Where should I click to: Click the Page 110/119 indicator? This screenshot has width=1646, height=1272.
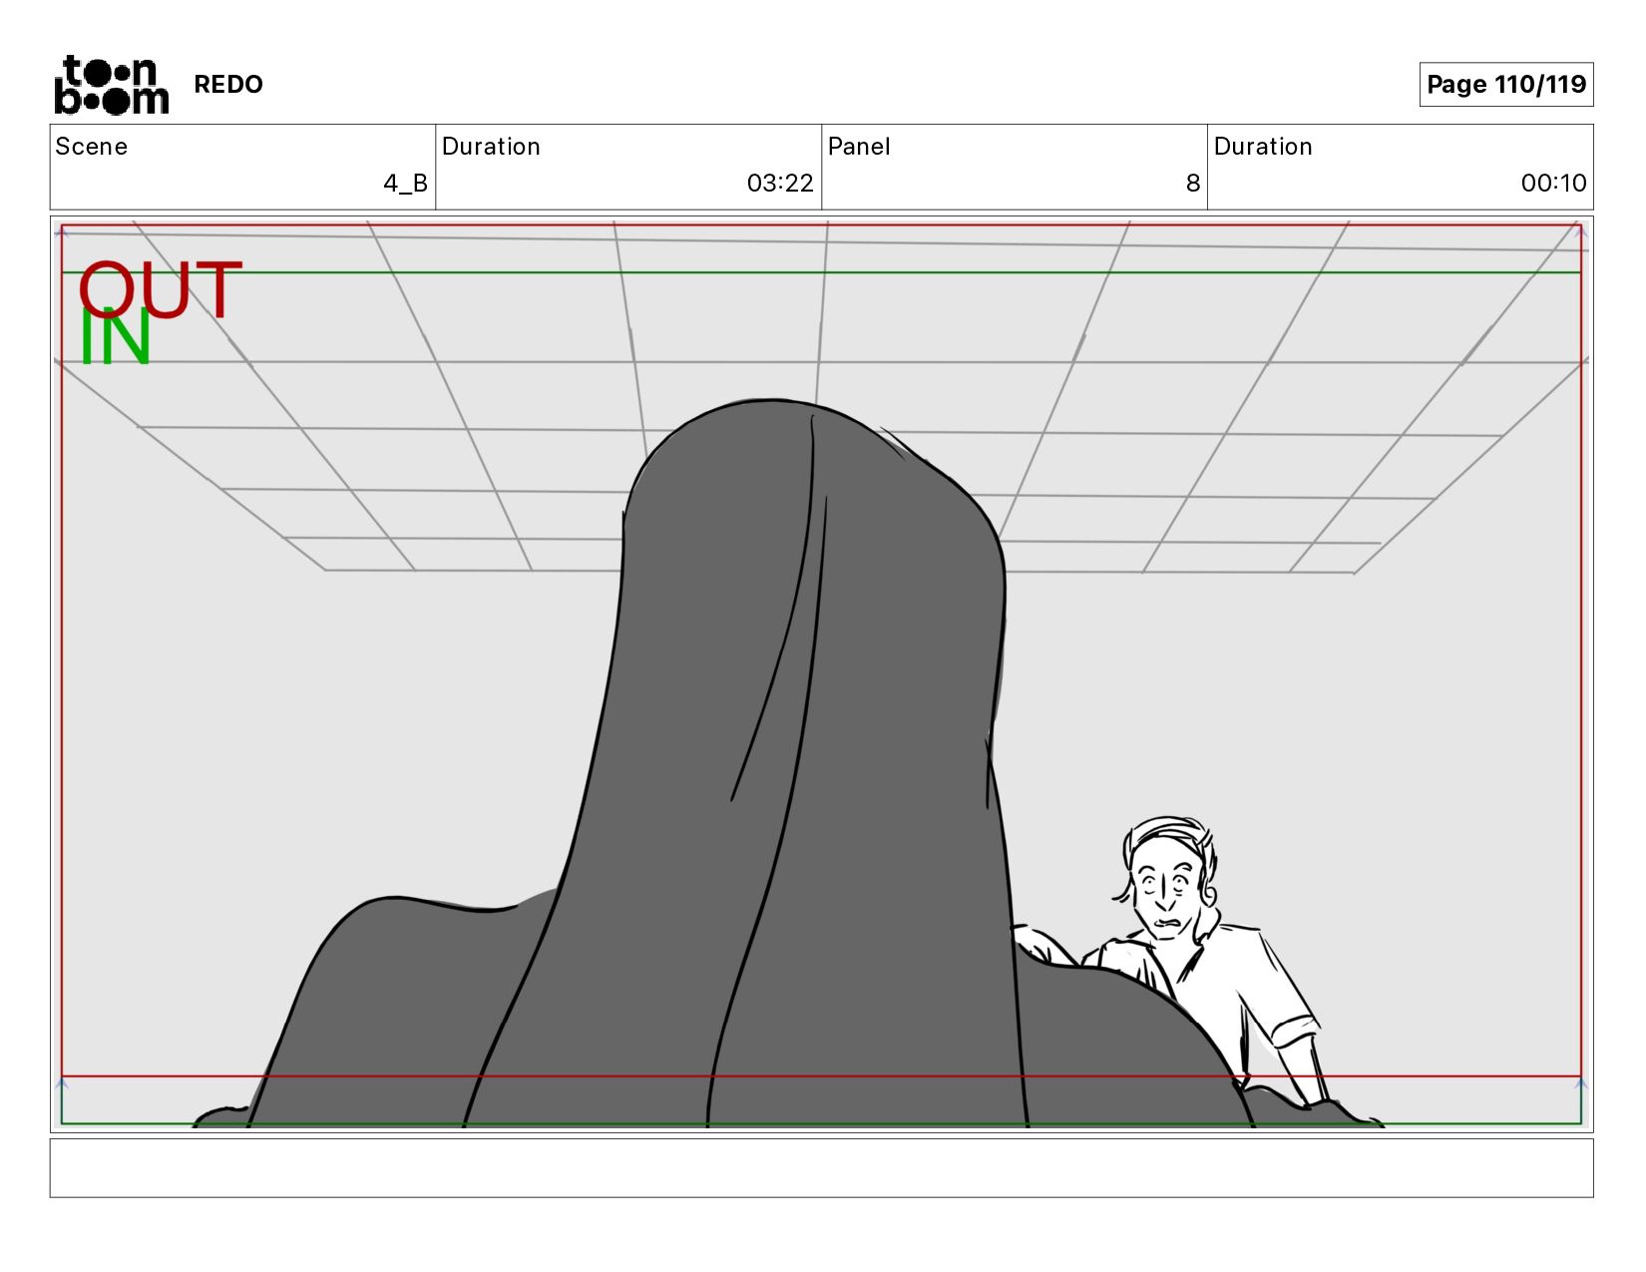1506,84
